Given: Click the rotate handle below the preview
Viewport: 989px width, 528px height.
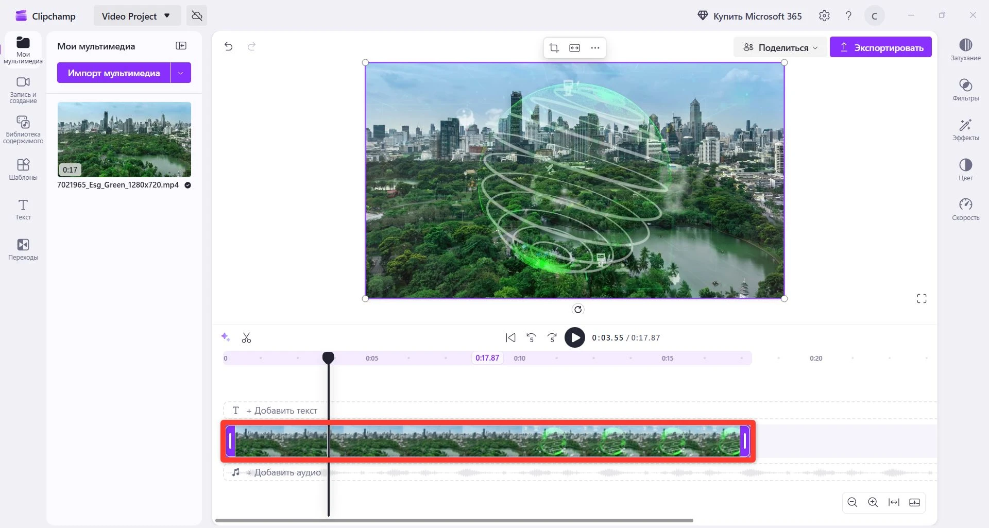Looking at the screenshot, I should (578, 309).
